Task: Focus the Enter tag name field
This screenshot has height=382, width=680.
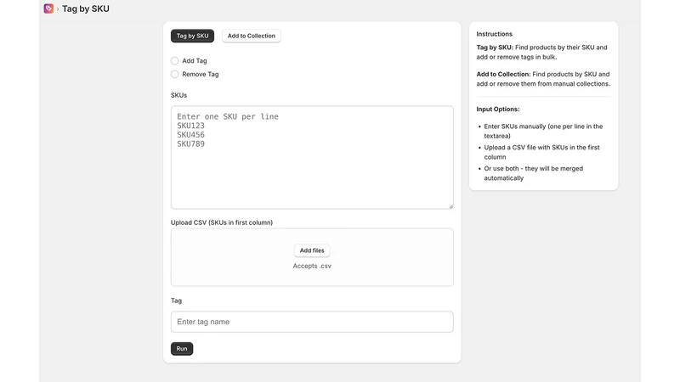Action: (312, 322)
